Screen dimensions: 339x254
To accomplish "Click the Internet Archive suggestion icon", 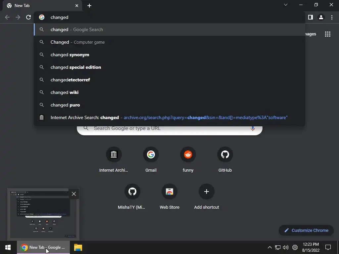I will (x=42, y=117).
